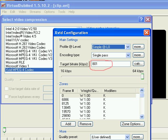Viewport: 168px width, 140px height.
Task: Open the Encoding type dropdown
Action: point(128,55)
